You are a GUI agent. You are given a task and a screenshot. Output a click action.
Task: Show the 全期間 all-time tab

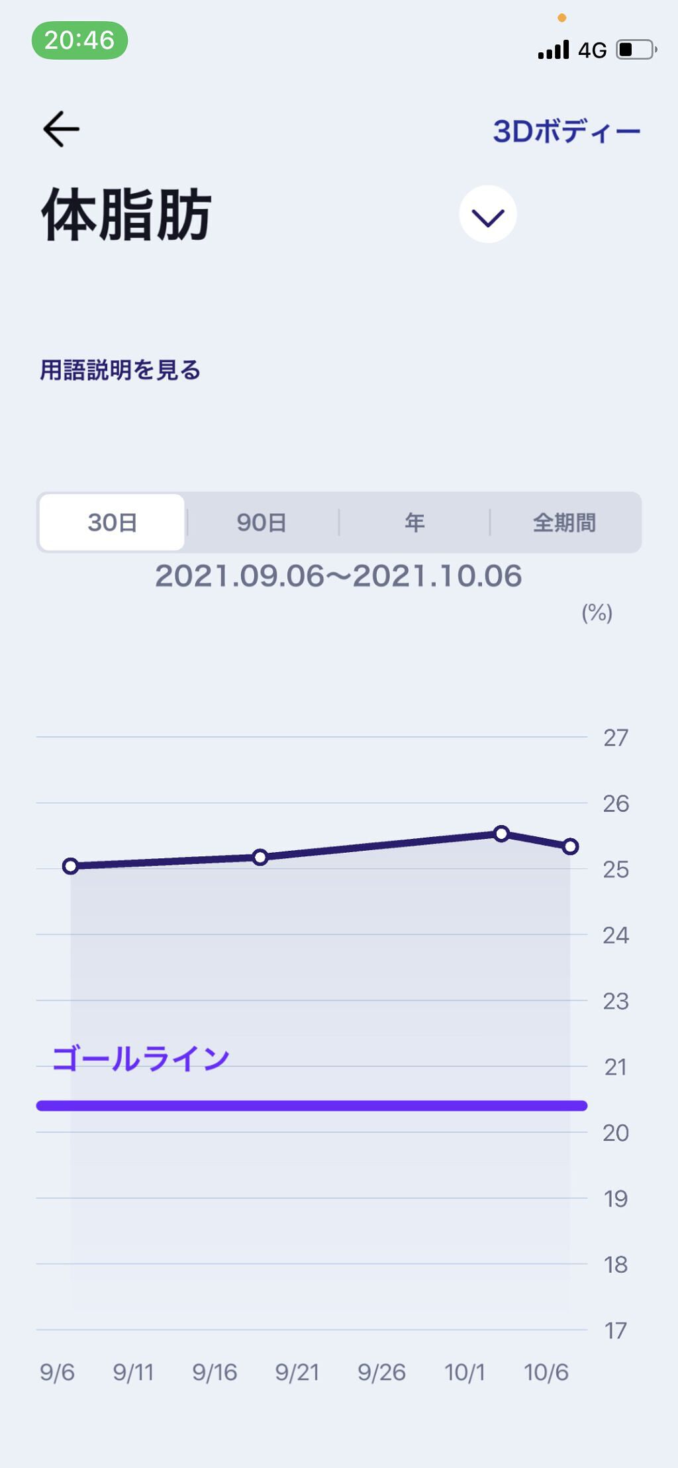click(x=564, y=522)
